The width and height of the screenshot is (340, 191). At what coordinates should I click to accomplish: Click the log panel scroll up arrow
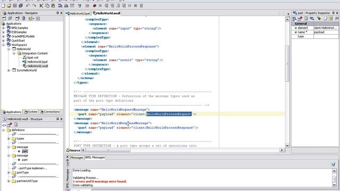(x=334, y=171)
